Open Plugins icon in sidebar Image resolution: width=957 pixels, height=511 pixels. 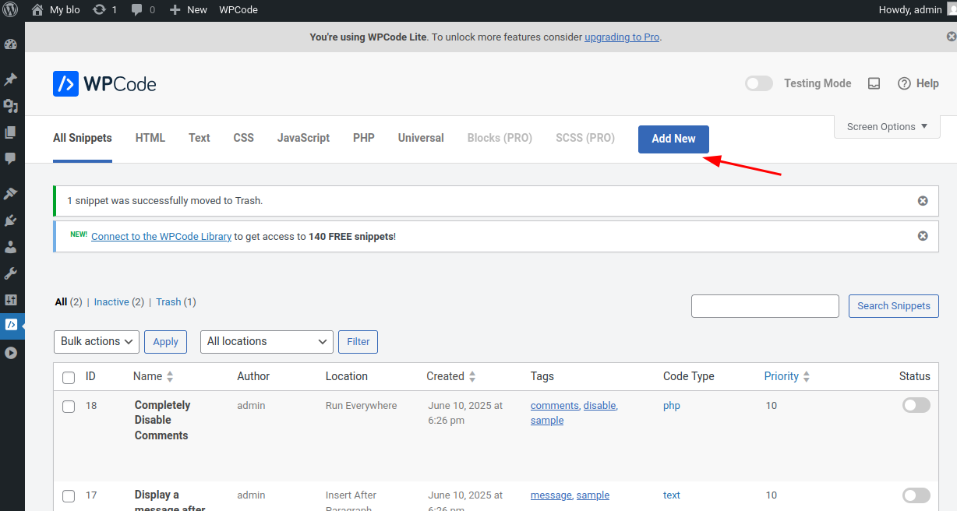[x=11, y=220]
